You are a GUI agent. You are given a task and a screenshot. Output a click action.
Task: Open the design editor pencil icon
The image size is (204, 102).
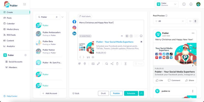point(98,64)
